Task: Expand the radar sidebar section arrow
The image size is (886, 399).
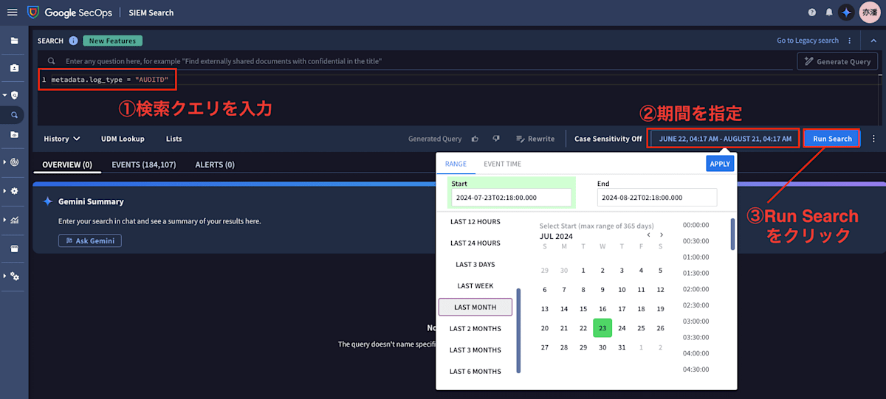Action: pos(4,162)
